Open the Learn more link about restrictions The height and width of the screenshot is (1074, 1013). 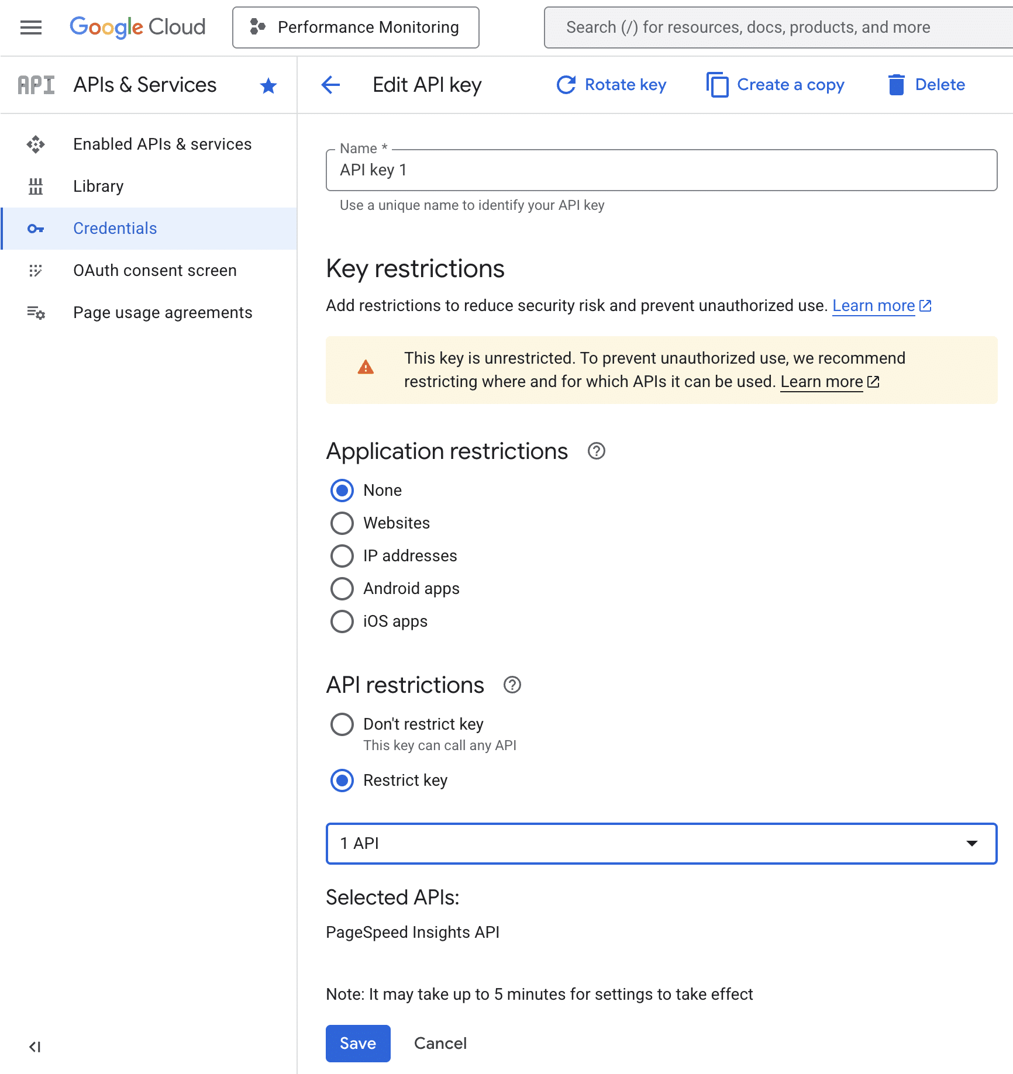[873, 305]
